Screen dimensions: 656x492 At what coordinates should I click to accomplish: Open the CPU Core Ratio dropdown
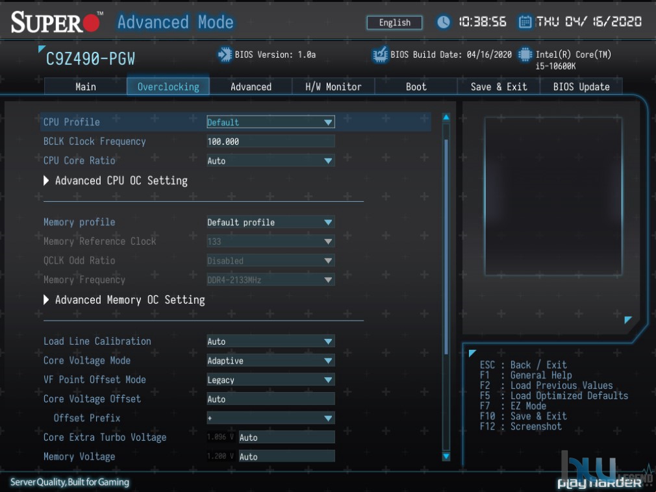[271, 160]
